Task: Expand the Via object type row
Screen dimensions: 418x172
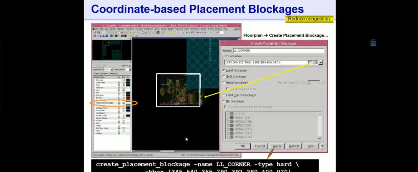Action: tap(95, 123)
